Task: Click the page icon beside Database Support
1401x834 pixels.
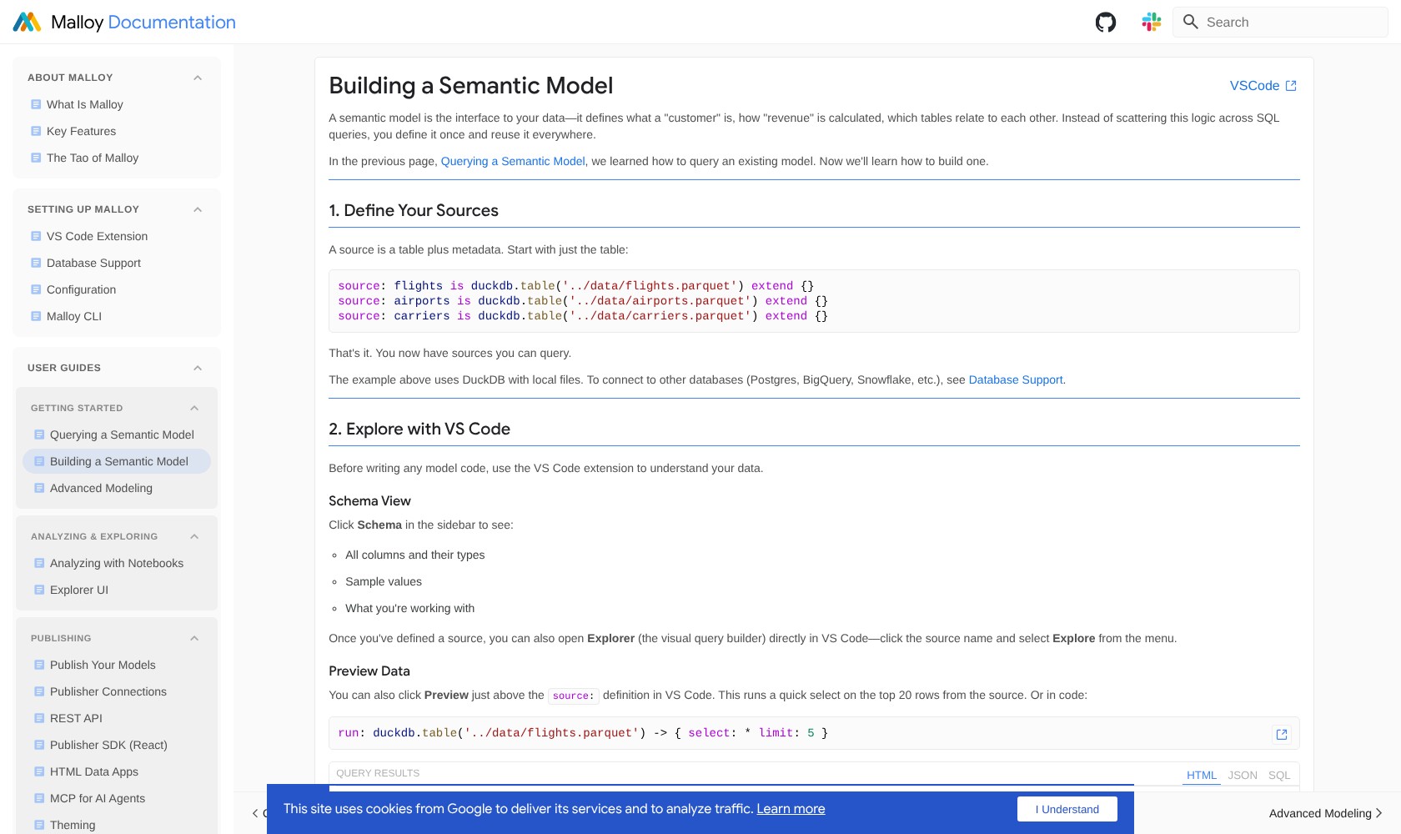Action: (x=36, y=263)
